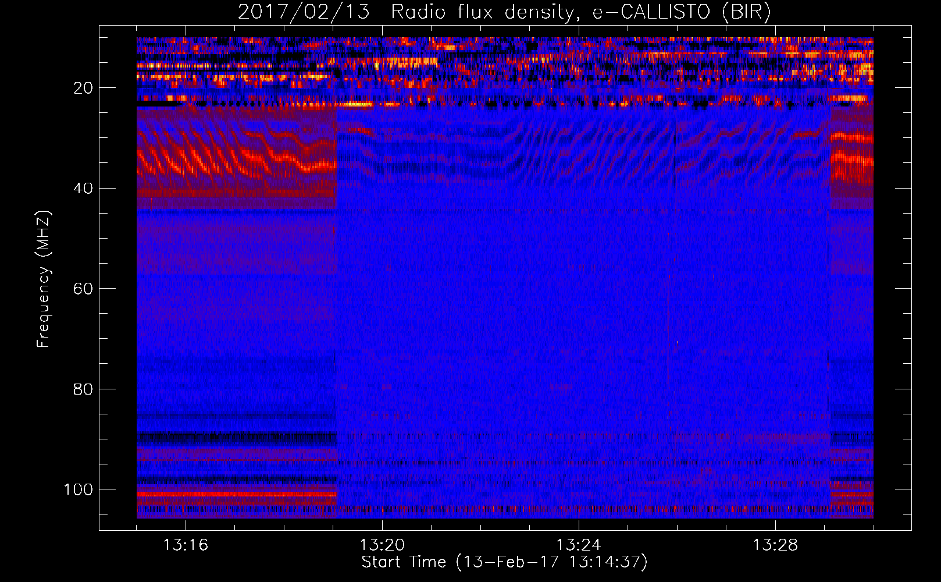941x582 pixels.
Task: Click the 20 frequency tick label
Action: tap(84, 88)
